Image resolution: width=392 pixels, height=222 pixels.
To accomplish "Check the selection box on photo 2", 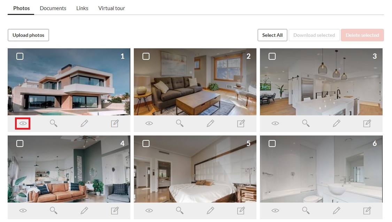I will tap(146, 56).
